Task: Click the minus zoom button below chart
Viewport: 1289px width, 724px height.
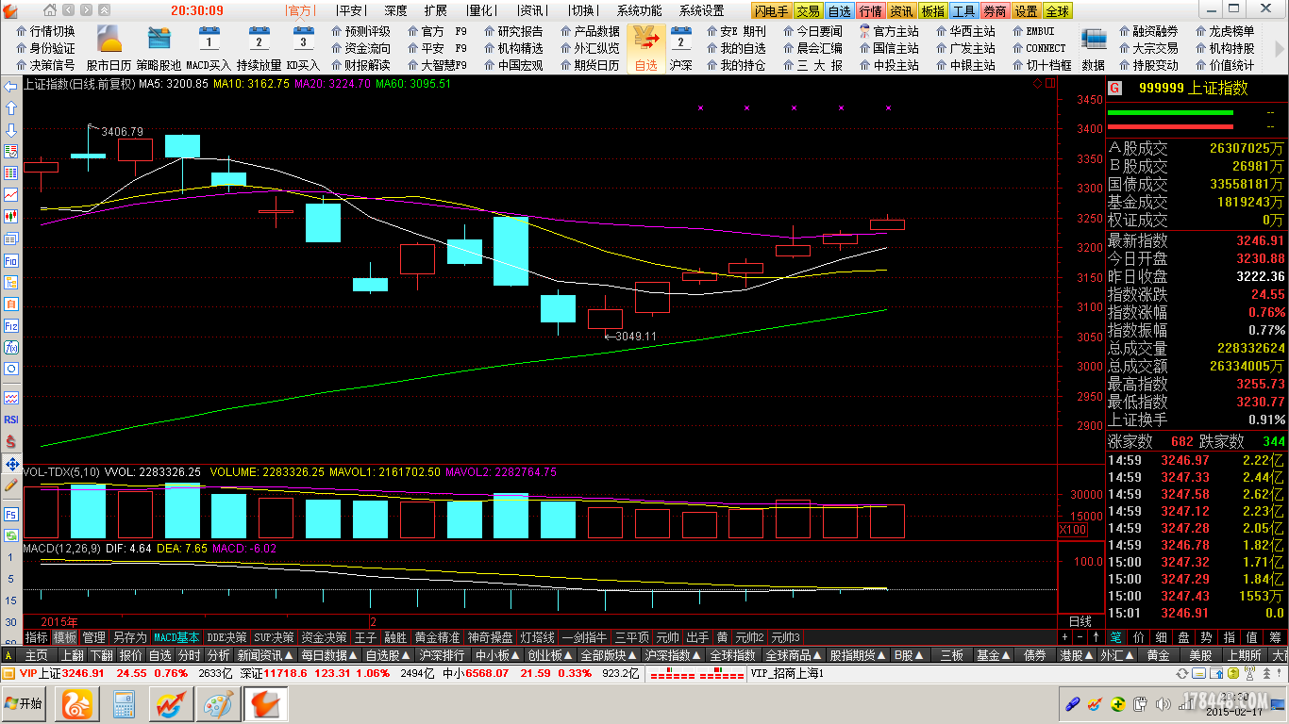Action: click(1080, 637)
